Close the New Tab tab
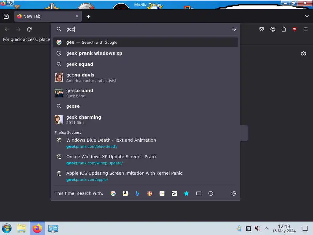Image resolution: width=313 pixels, height=235 pixels. (x=77, y=16)
